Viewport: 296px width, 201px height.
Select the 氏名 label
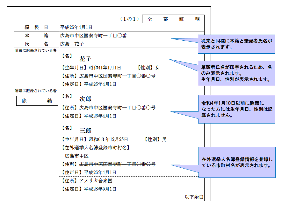point(36,44)
